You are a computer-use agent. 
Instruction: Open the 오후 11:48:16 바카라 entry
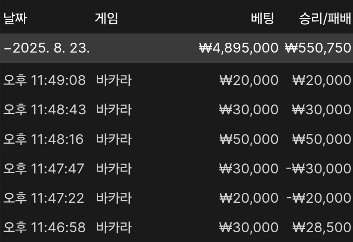(177, 139)
